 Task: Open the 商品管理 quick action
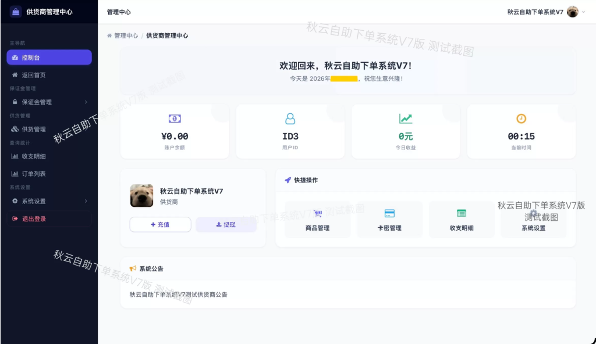(x=317, y=220)
